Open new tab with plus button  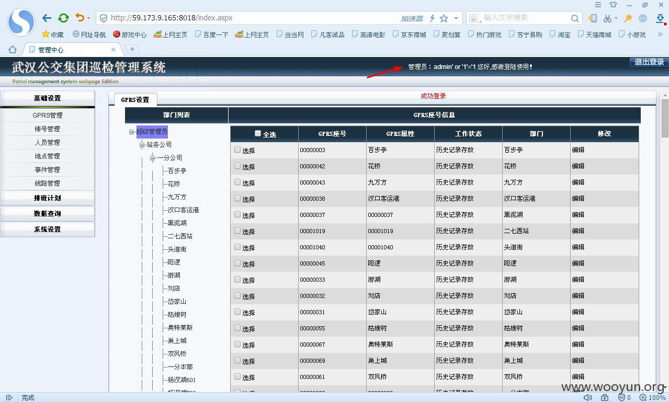[x=132, y=49]
